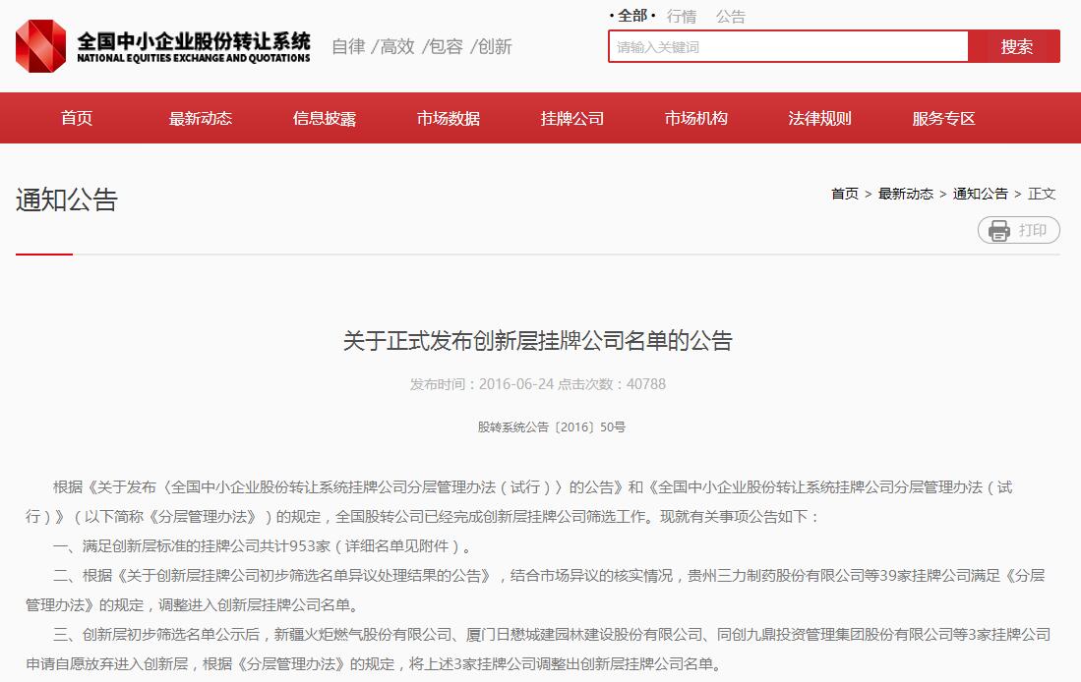Click the publish date 2016-06-24 text

516,383
